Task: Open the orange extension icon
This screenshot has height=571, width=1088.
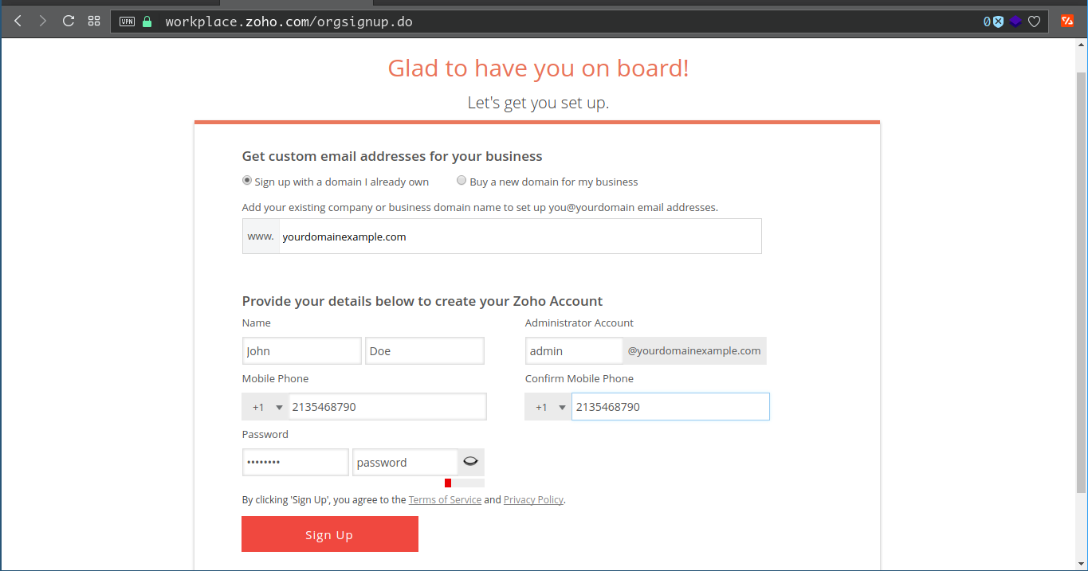Action: pyautogui.click(x=1067, y=22)
